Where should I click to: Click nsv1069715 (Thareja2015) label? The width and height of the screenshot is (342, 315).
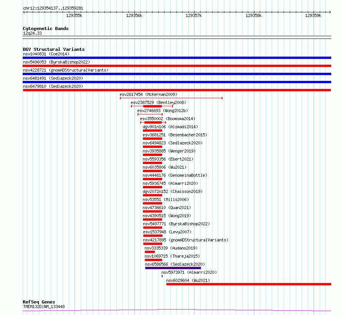tap(172, 256)
